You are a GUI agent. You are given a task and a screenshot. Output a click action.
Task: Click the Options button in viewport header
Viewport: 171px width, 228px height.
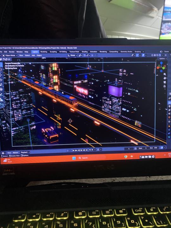pos(162,59)
